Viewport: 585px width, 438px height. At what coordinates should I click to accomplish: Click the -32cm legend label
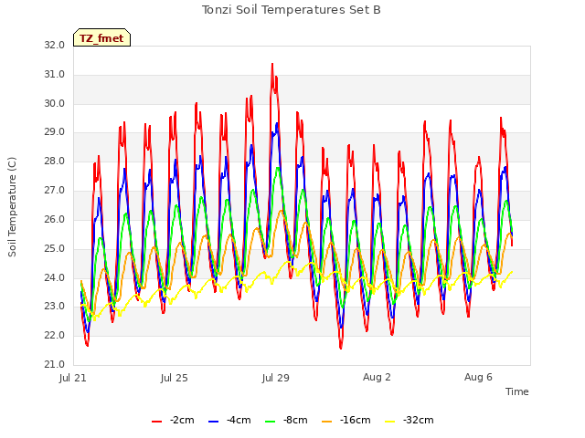point(419,420)
